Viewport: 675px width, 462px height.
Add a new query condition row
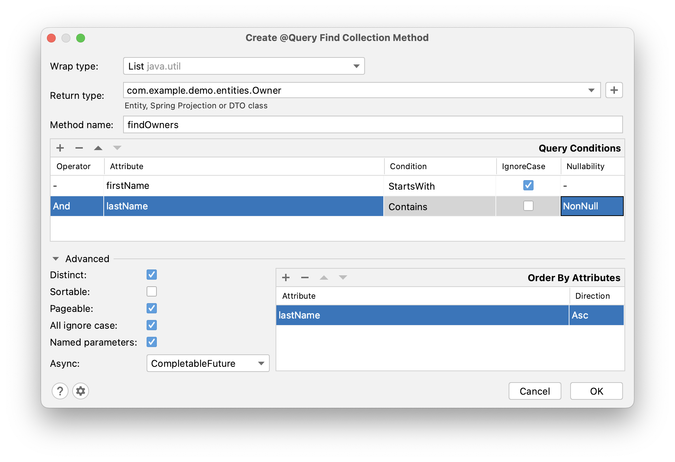[x=60, y=148]
